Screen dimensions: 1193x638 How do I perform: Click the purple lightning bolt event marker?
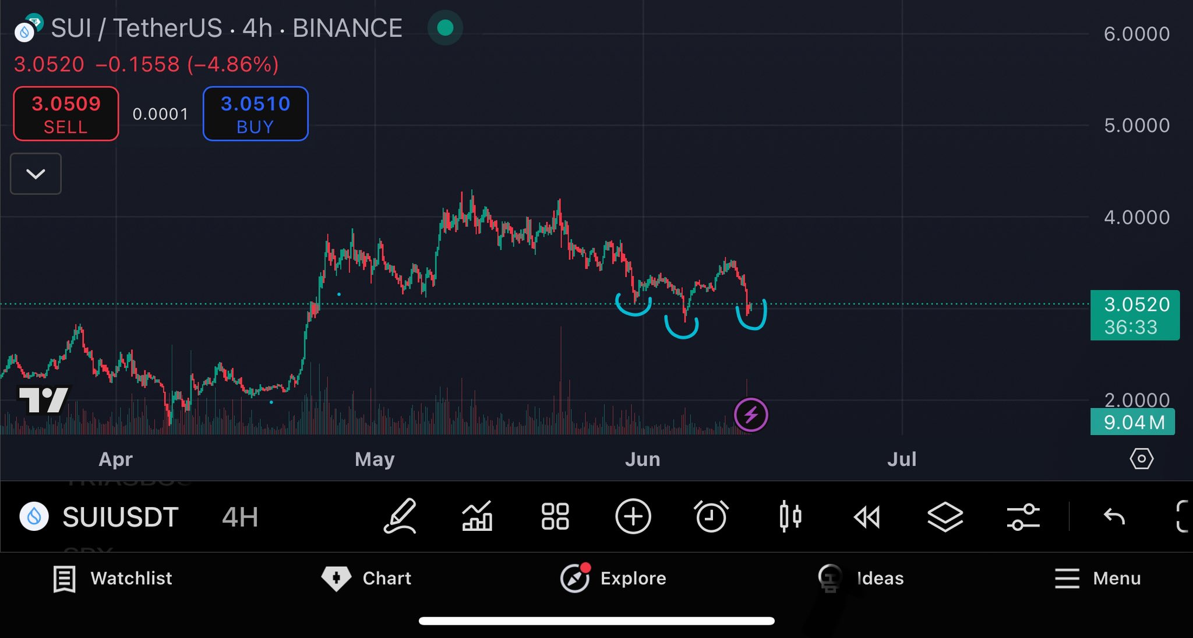pos(751,415)
